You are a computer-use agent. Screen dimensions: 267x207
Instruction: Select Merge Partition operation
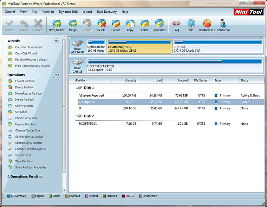tap(25, 99)
